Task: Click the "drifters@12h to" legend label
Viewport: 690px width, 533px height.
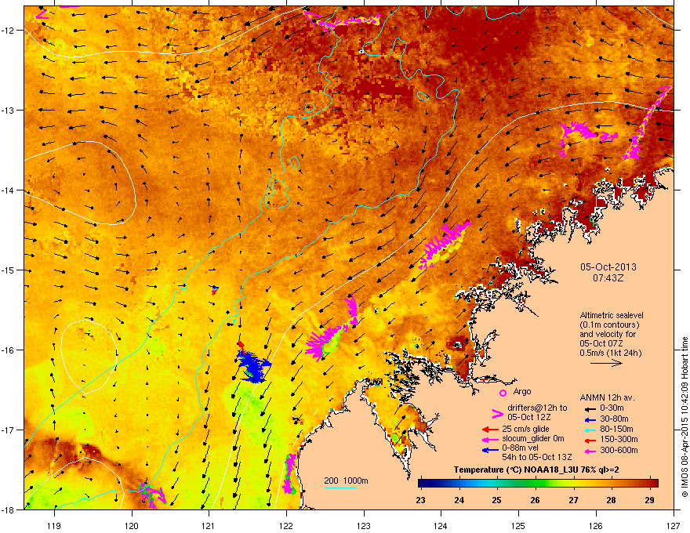Action: click(537, 408)
